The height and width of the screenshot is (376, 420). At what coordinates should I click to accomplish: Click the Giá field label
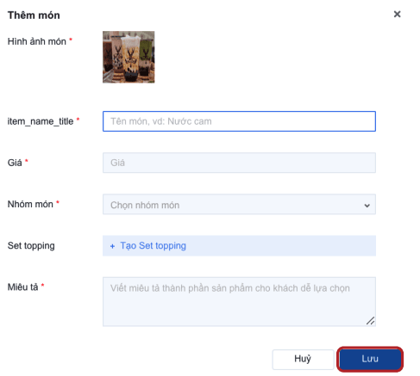(x=15, y=163)
